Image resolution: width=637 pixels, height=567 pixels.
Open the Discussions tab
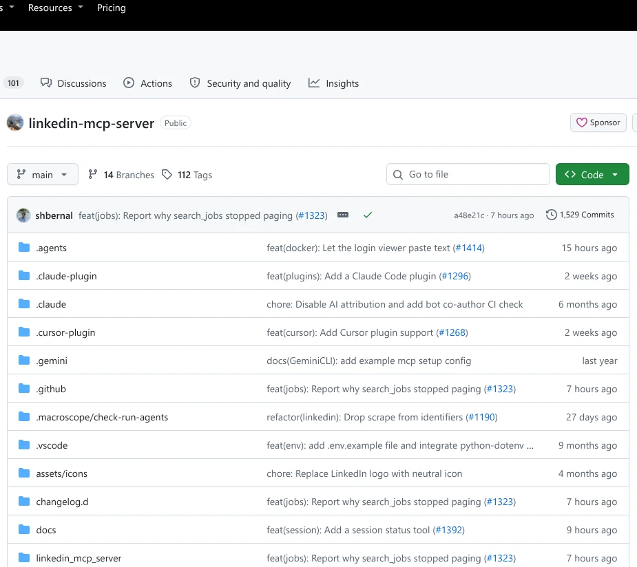74,83
